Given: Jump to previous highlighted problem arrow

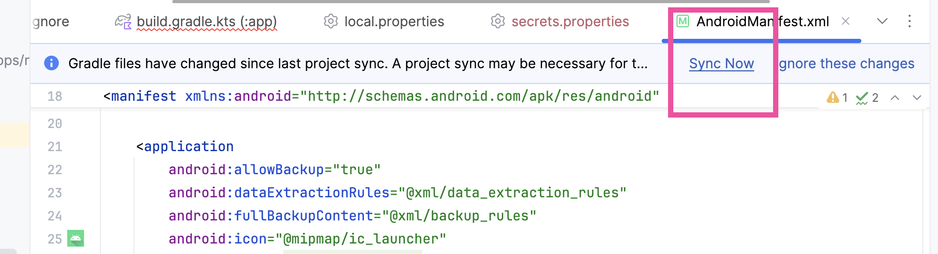Looking at the screenshot, I should click(895, 98).
